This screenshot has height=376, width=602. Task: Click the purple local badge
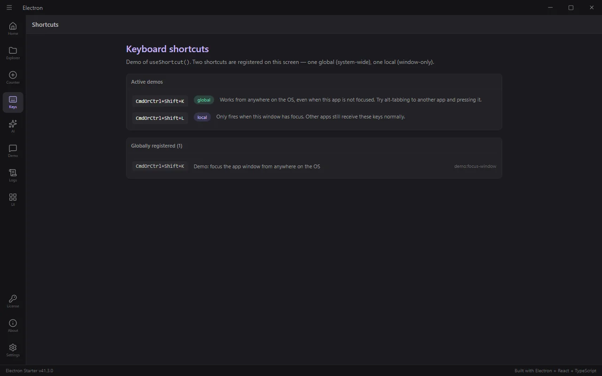click(202, 117)
